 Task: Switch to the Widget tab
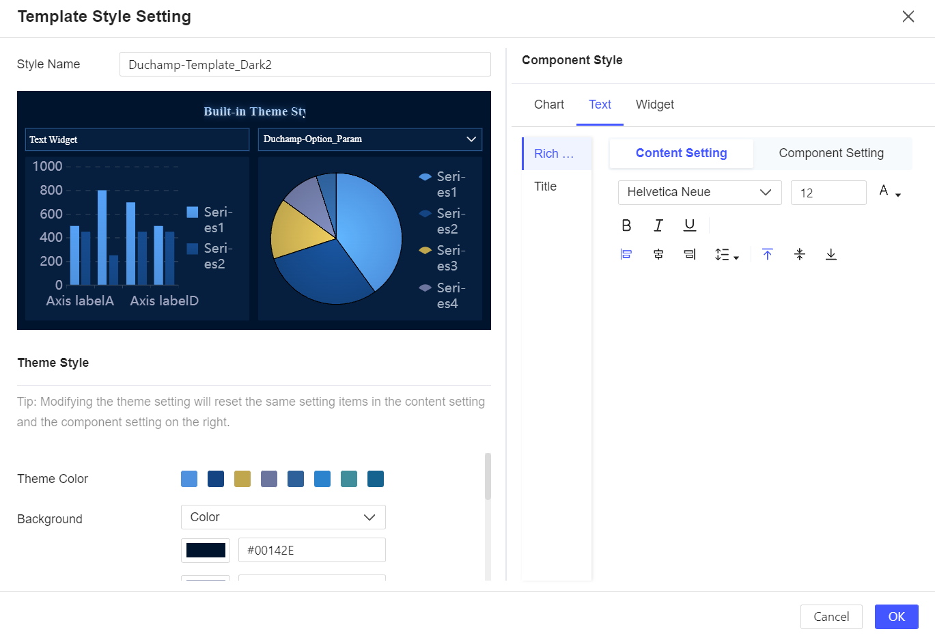tap(655, 105)
